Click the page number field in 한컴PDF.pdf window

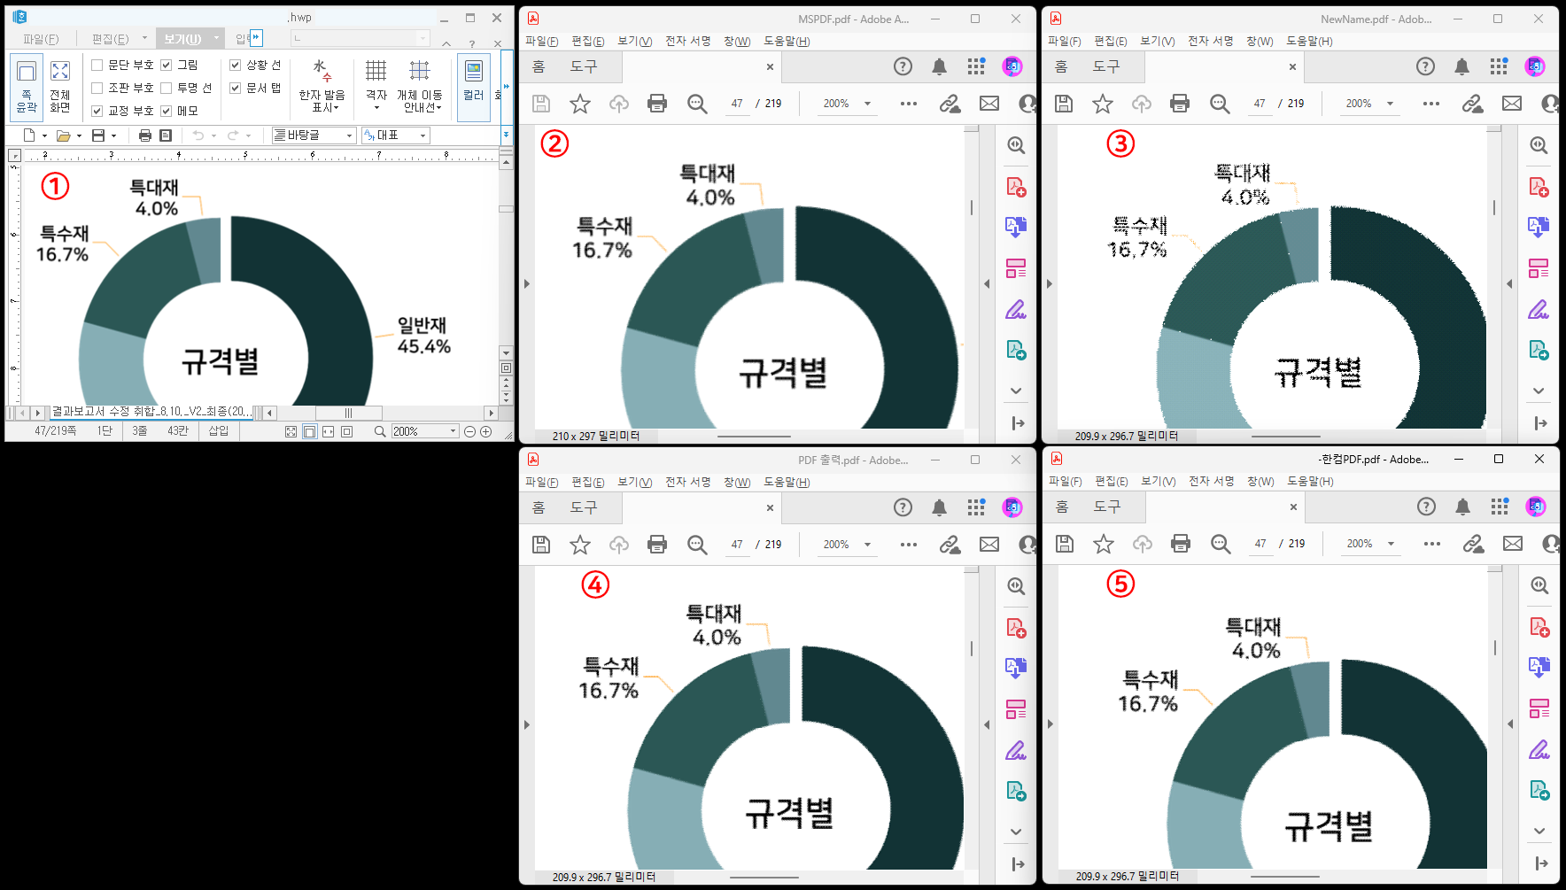pos(1260,544)
